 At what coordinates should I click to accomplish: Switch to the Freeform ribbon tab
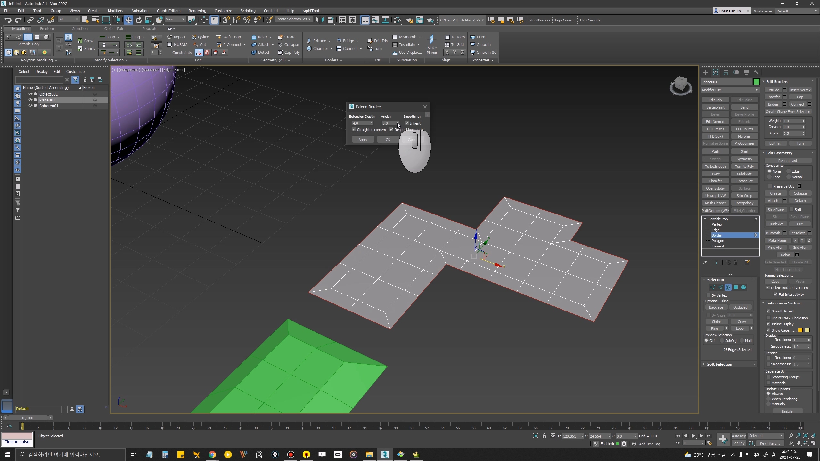47,28
